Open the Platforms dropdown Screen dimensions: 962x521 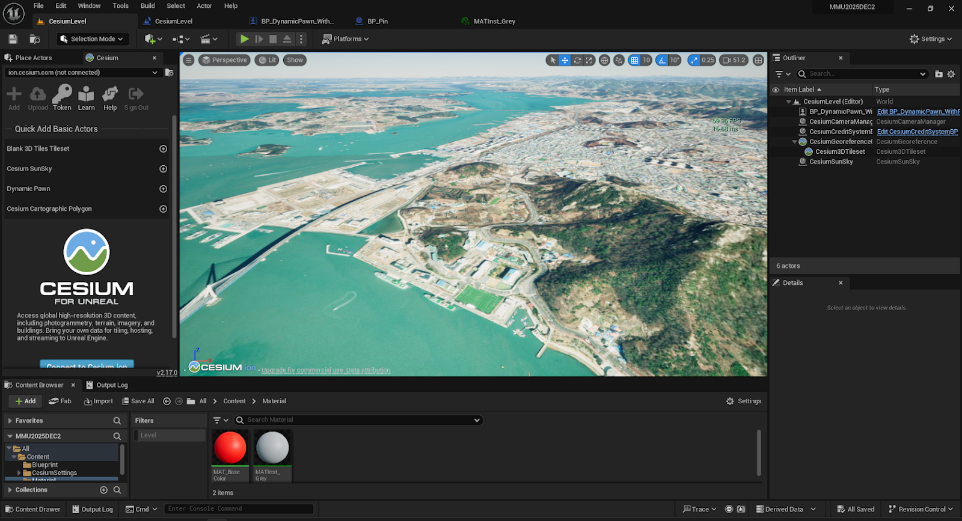coord(346,39)
